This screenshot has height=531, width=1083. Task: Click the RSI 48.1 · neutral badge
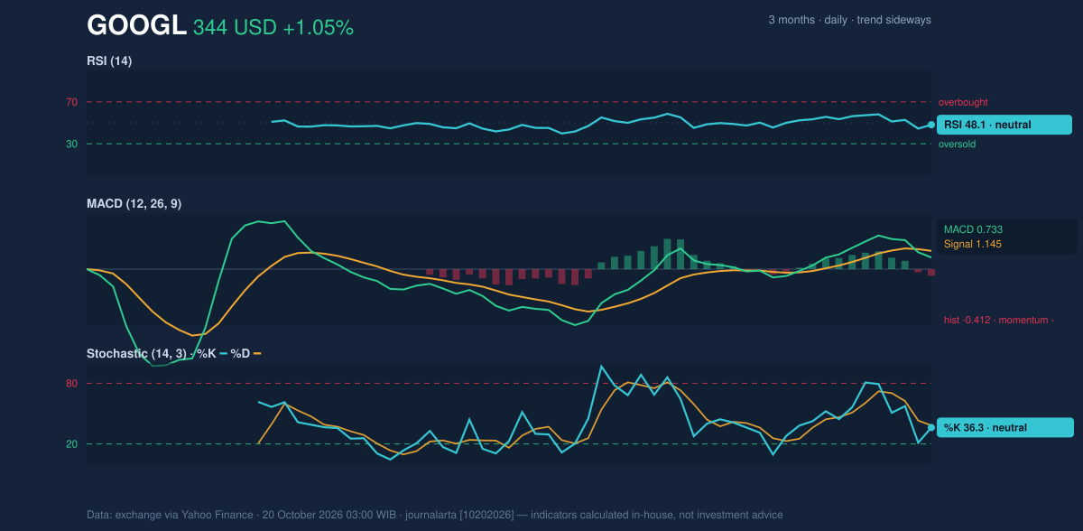coord(1004,125)
